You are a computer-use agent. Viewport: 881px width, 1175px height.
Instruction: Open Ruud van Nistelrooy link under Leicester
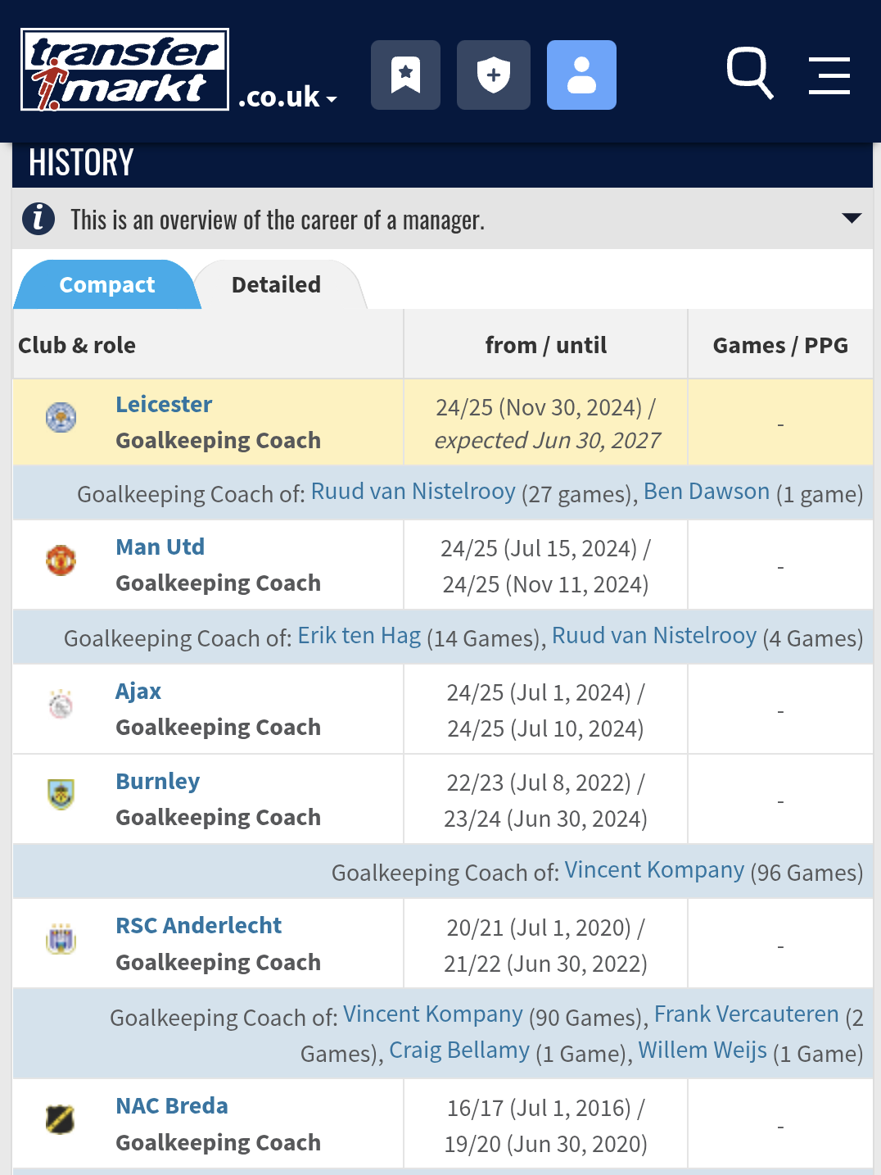[x=413, y=491]
